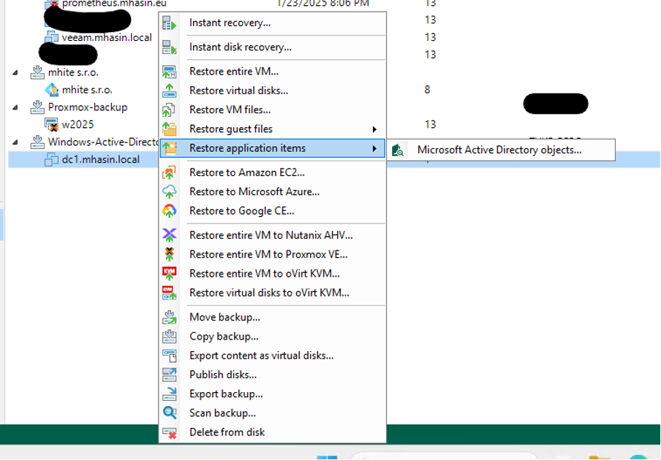
Task: Click the Restore application items icon
Action: pyautogui.click(x=170, y=148)
